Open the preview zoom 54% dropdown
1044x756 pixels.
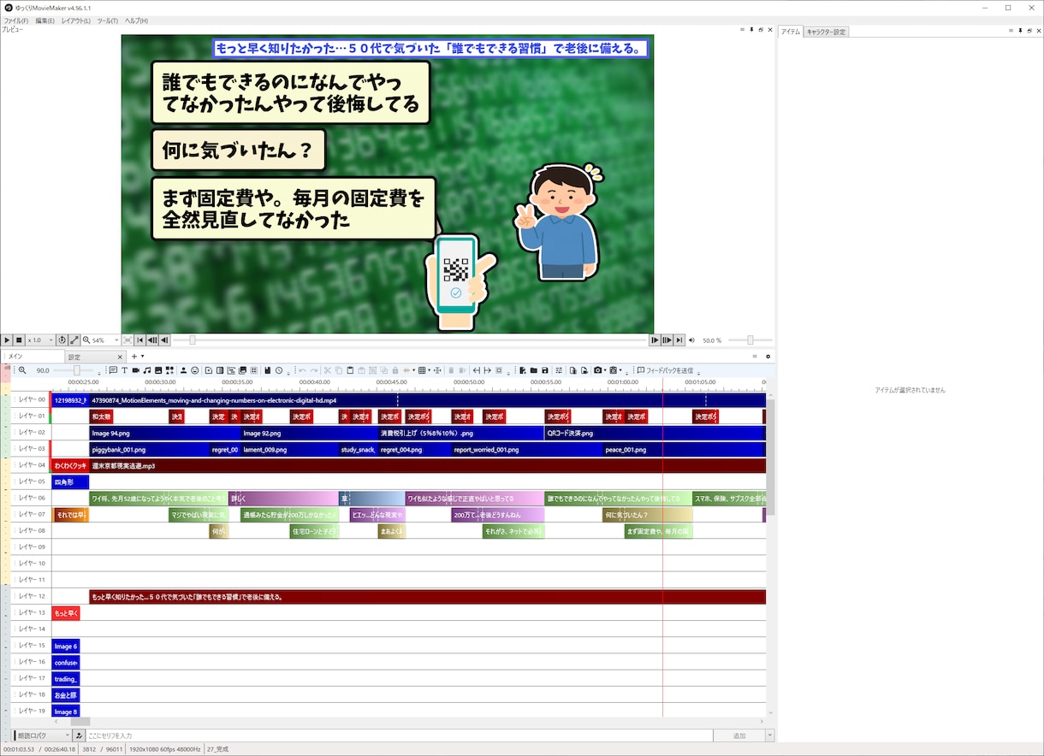click(x=101, y=340)
